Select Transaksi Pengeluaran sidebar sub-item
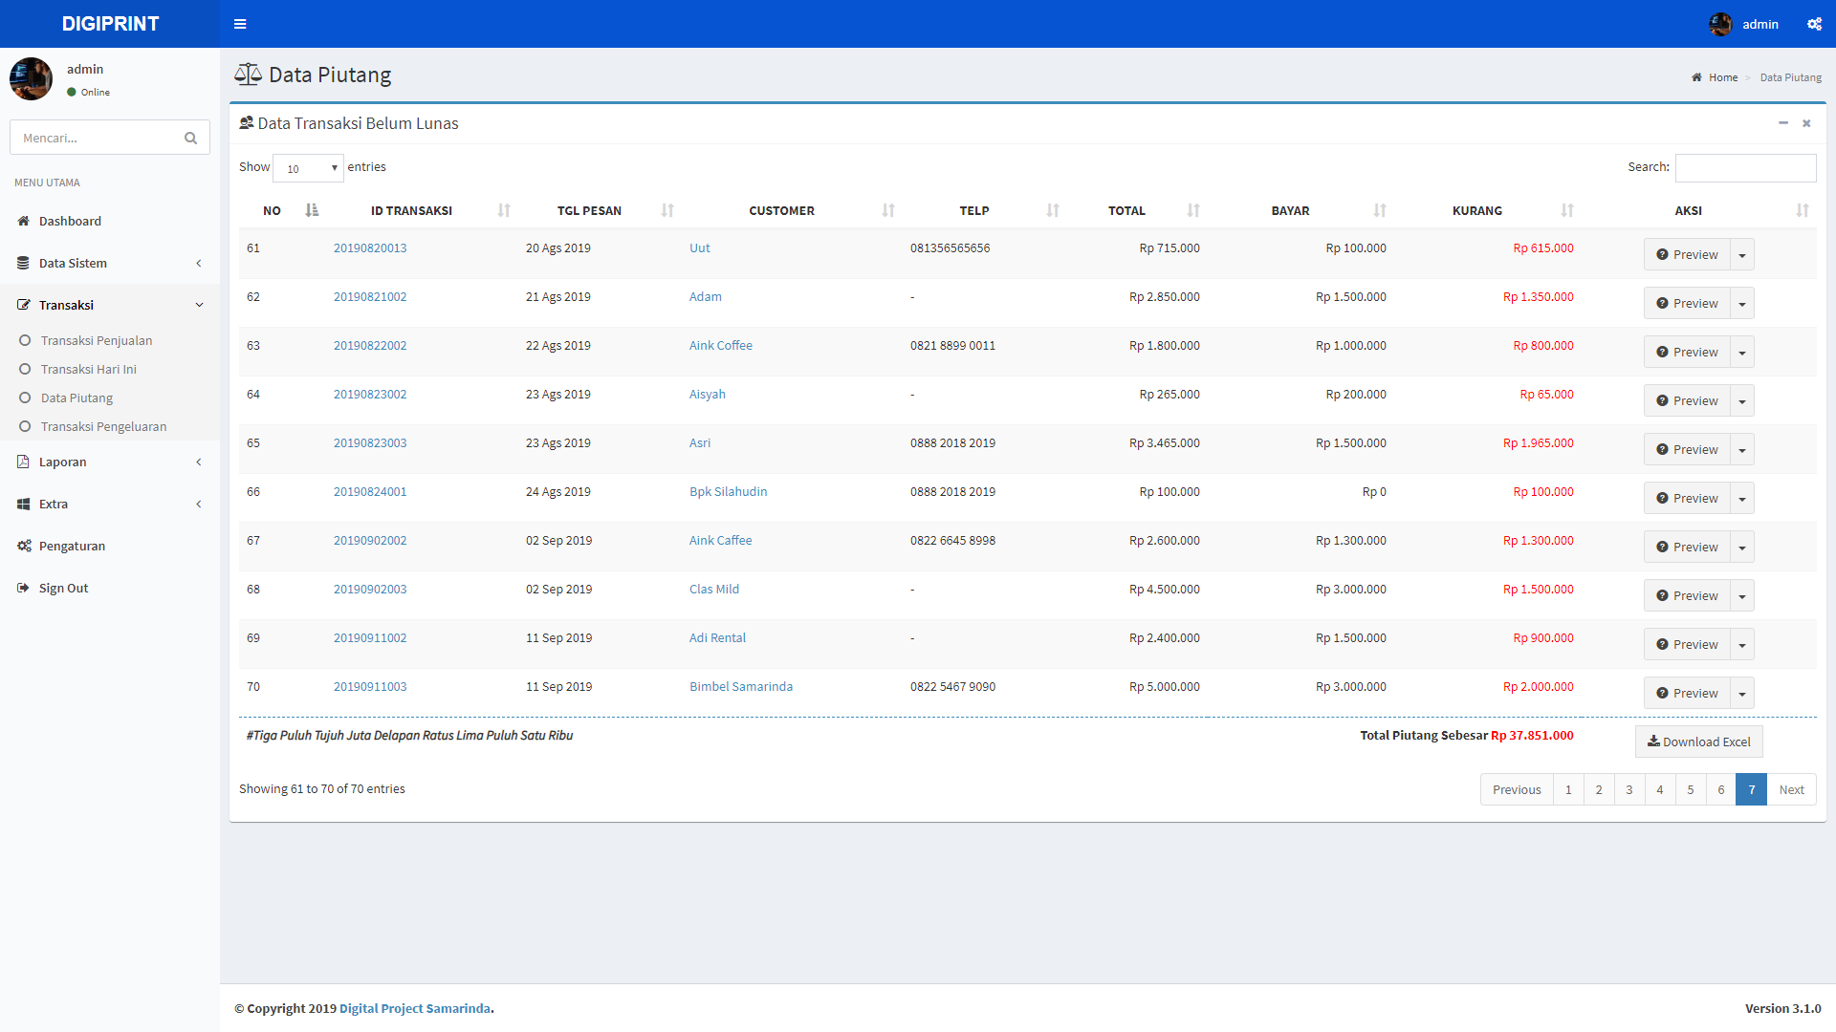1836x1032 pixels. click(x=103, y=426)
